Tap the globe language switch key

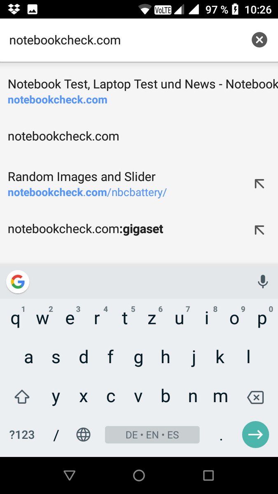point(83,435)
